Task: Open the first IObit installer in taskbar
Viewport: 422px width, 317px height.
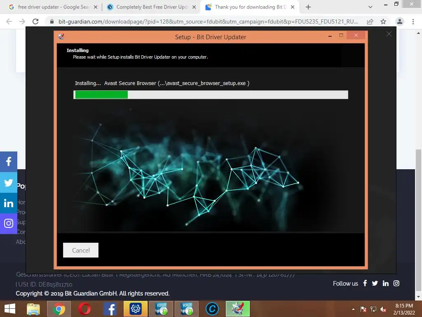Action: click(x=161, y=309)
